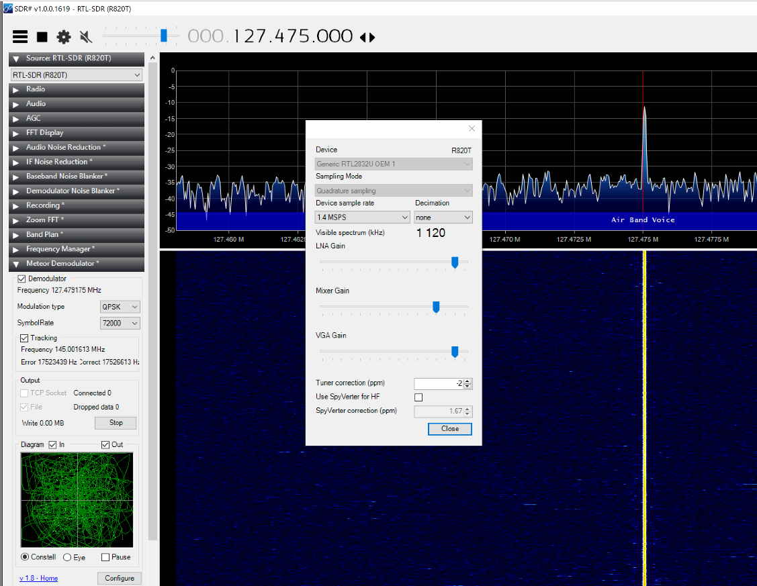
Task: Click the Configure button
Action: tap(120, 578)
